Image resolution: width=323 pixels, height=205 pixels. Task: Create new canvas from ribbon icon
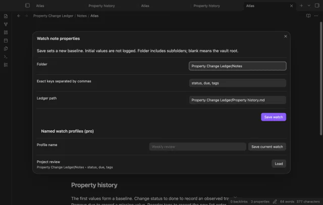[x=6, y=32]
